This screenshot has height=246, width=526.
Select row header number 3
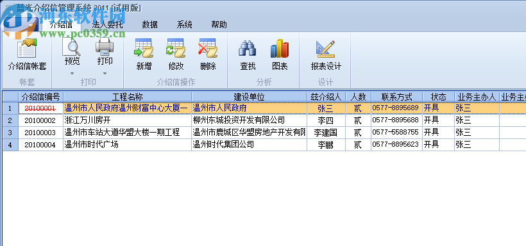10,133
